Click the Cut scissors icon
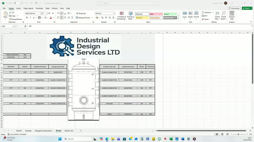 [10, 12]
